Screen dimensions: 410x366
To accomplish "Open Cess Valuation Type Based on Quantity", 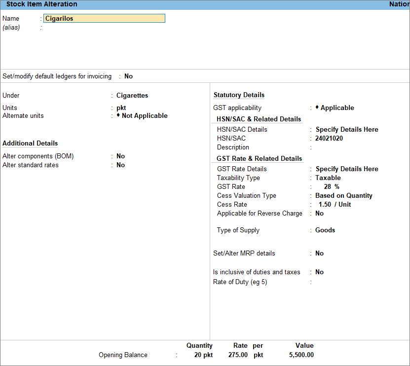I will point(343,195).
